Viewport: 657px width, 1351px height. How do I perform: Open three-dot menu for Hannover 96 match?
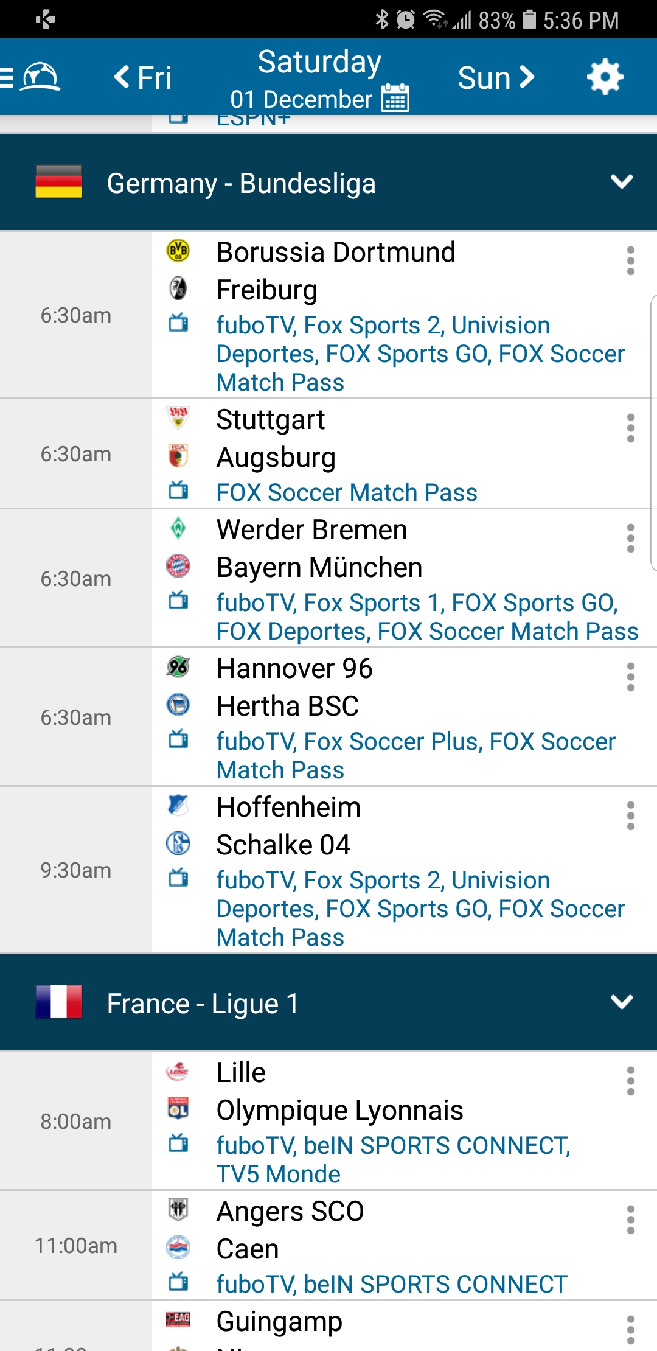[x=630, y=677]
